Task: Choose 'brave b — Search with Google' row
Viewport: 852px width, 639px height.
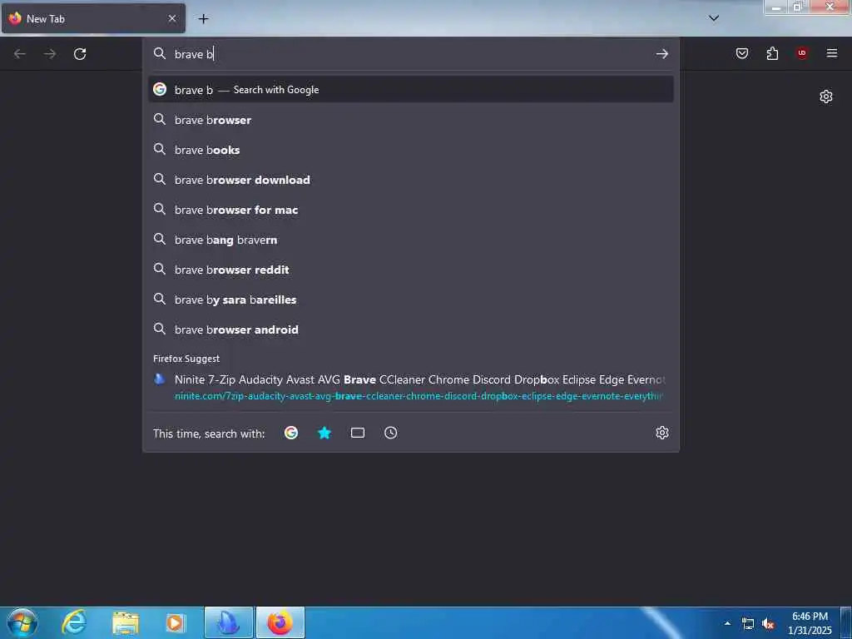Action: tap(410, 90)
